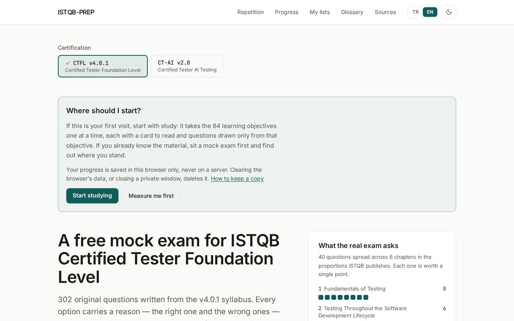Switch language to TR
Image resolution: width=514 pixels, height=321 pixels.
pos(416,12)
